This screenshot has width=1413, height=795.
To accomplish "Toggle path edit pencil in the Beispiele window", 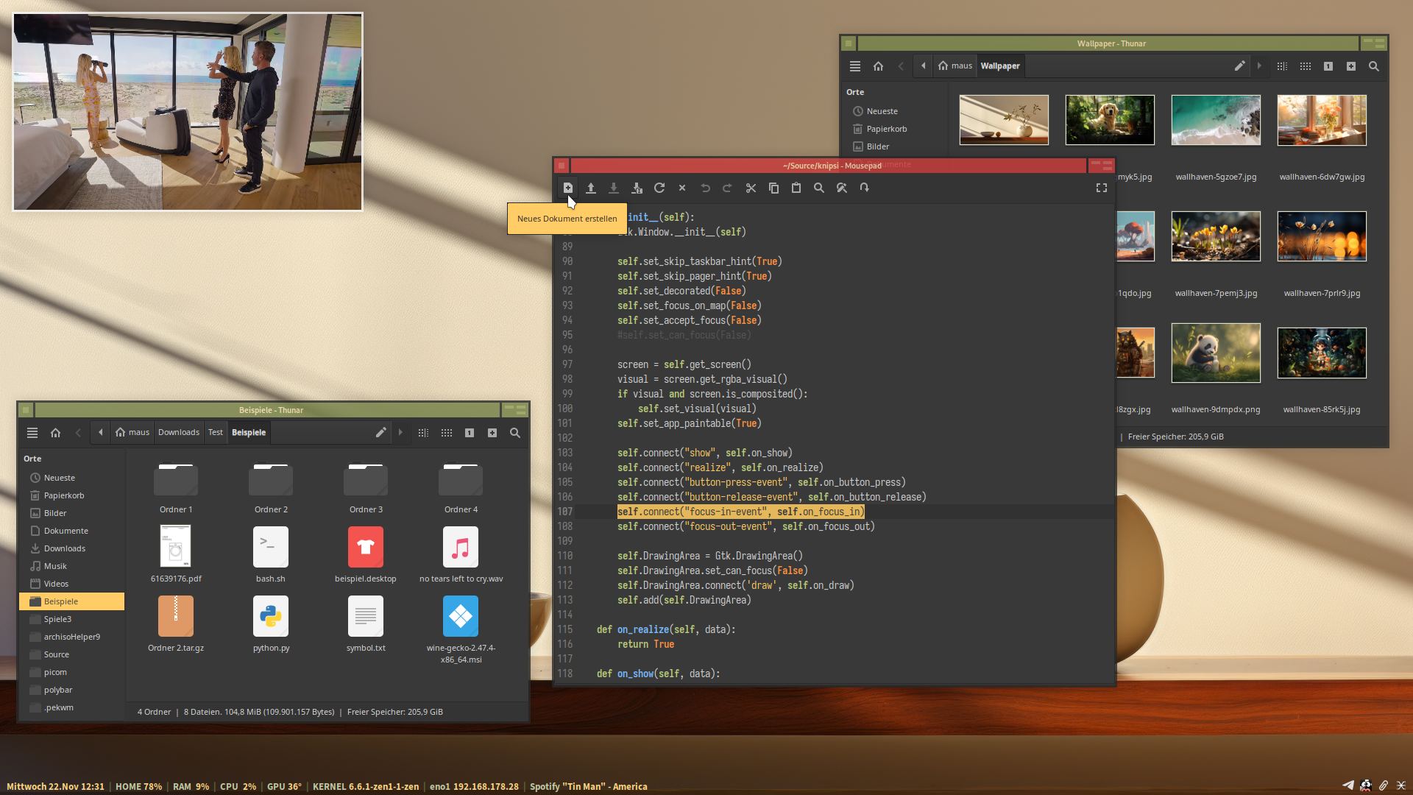I will [x=380, y=433].
